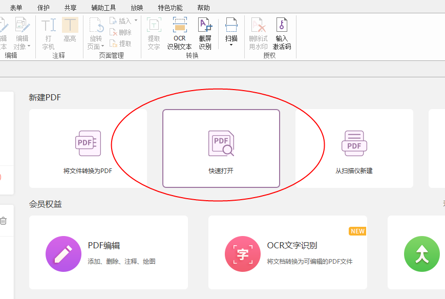Viewport: 445px width, 299px height.
Task: Click the 快速打开 quick open card
Action: [221, 148]
